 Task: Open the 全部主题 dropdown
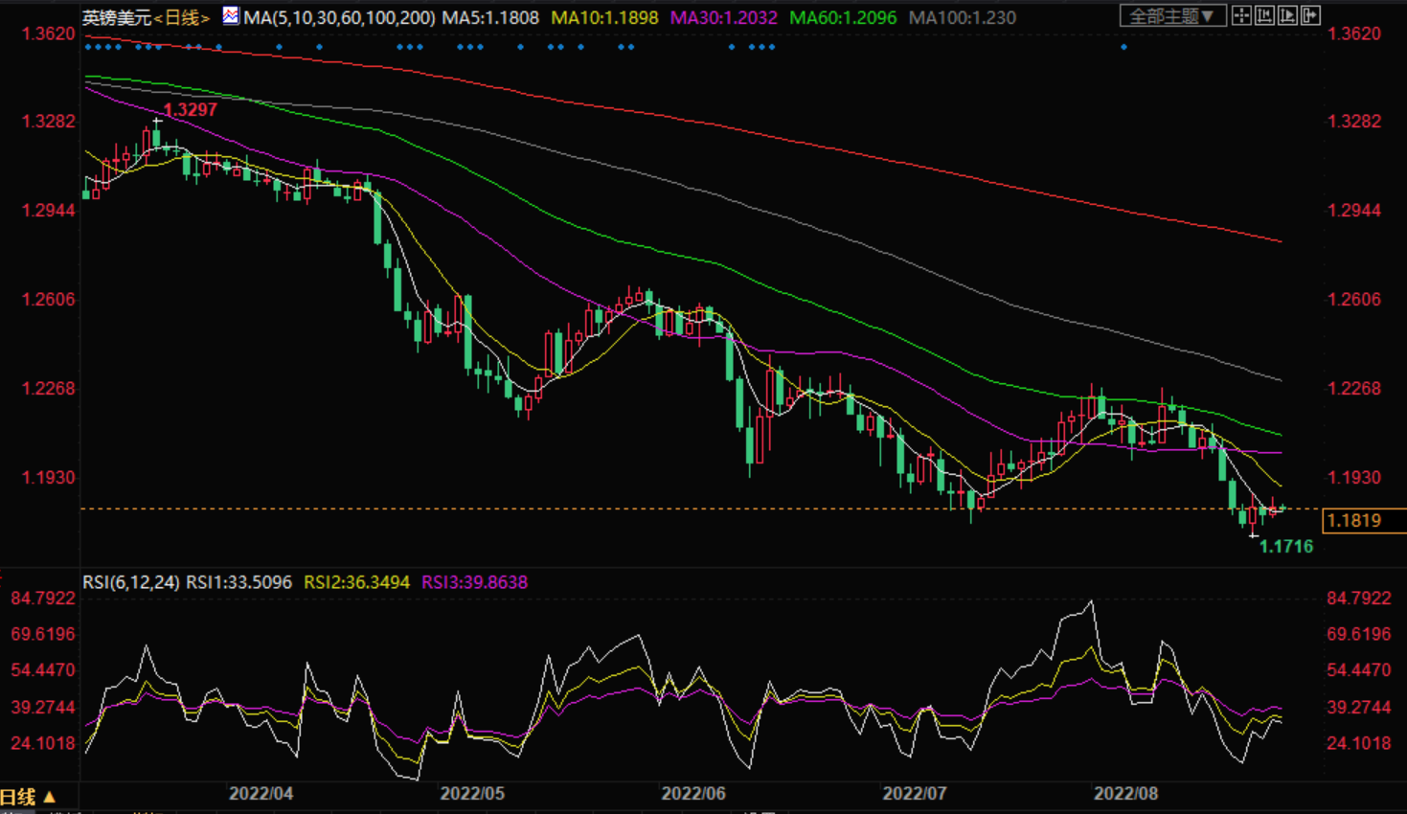coord(1171,16)
